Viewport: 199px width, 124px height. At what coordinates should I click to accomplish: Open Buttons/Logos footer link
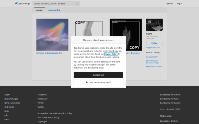(x=11, y=99)
